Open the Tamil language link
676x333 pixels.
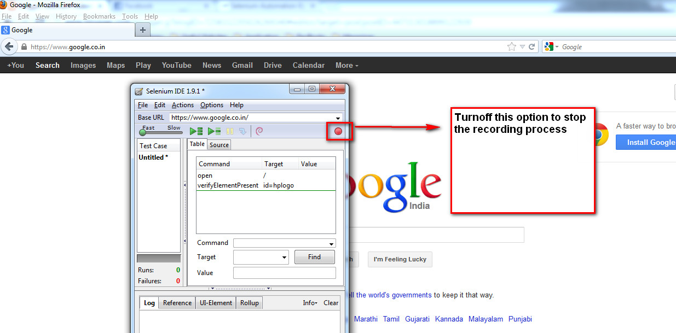pyautogui.click(x=391, y=319)
